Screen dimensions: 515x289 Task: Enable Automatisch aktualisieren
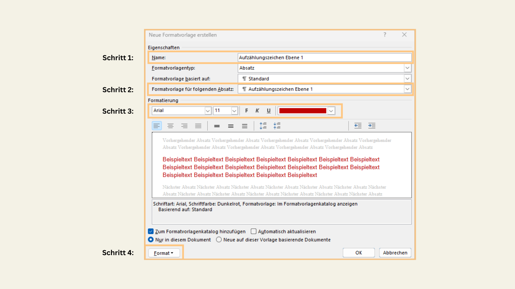tap(253, 231)
